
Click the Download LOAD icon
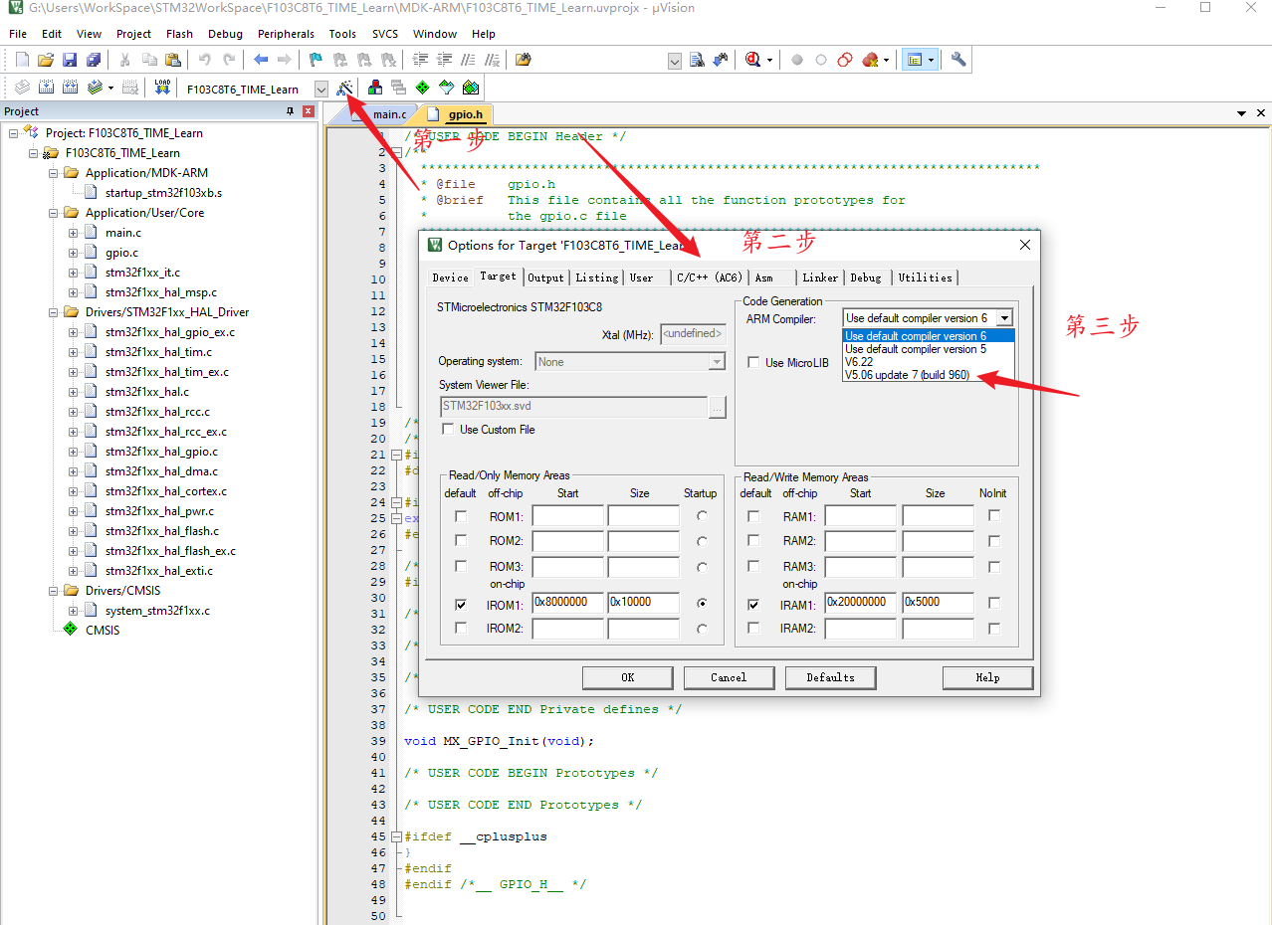click(x=162, y=88)
